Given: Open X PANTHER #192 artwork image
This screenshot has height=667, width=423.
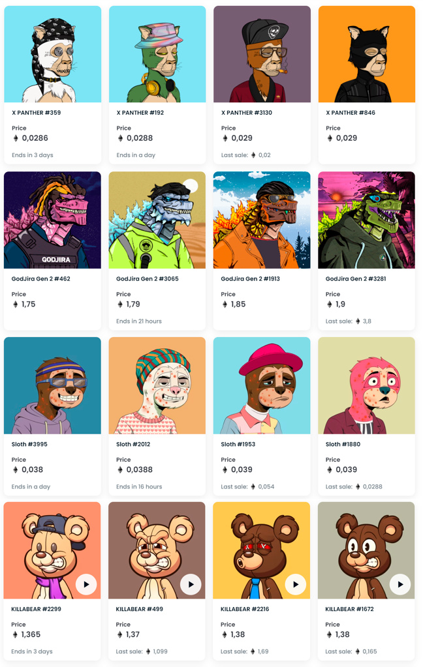Looking at the screenshot, I should coord(157,54).
